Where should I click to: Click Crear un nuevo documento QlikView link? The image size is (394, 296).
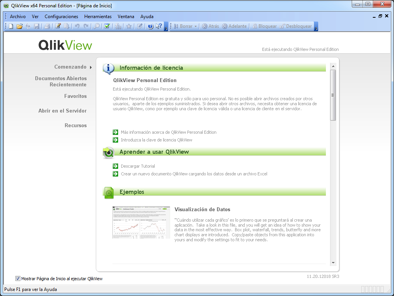(x=194, y=174)
